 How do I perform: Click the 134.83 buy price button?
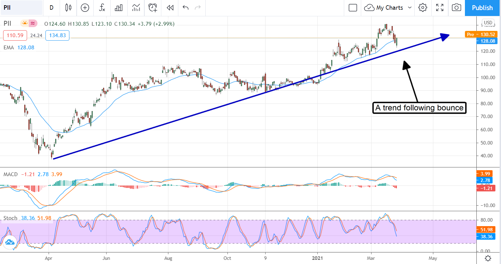(x=57, y=35)
